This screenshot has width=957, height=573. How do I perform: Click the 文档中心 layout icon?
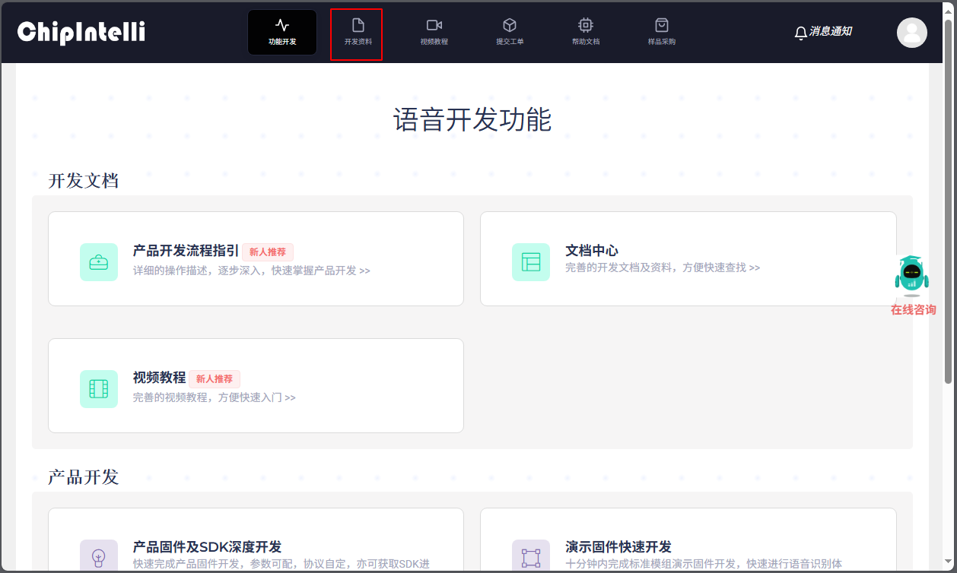[x=531, y=262]
